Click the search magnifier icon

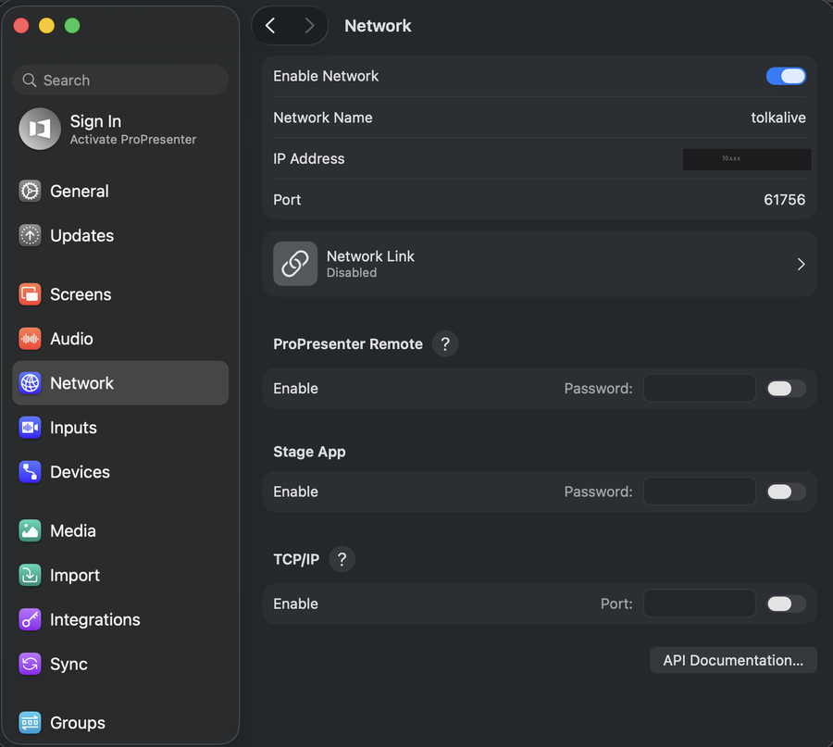(30, 81)
